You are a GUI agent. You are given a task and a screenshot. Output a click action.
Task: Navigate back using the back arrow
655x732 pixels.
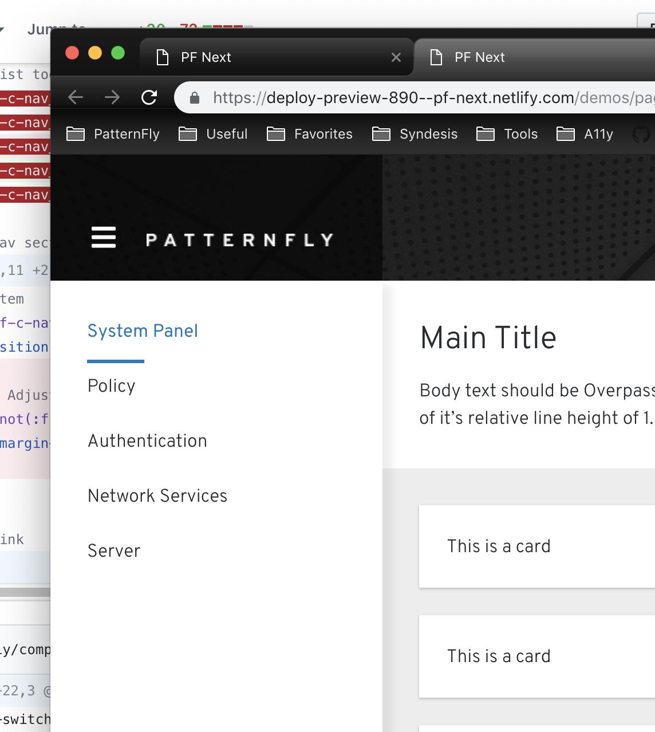pos(75,97)
